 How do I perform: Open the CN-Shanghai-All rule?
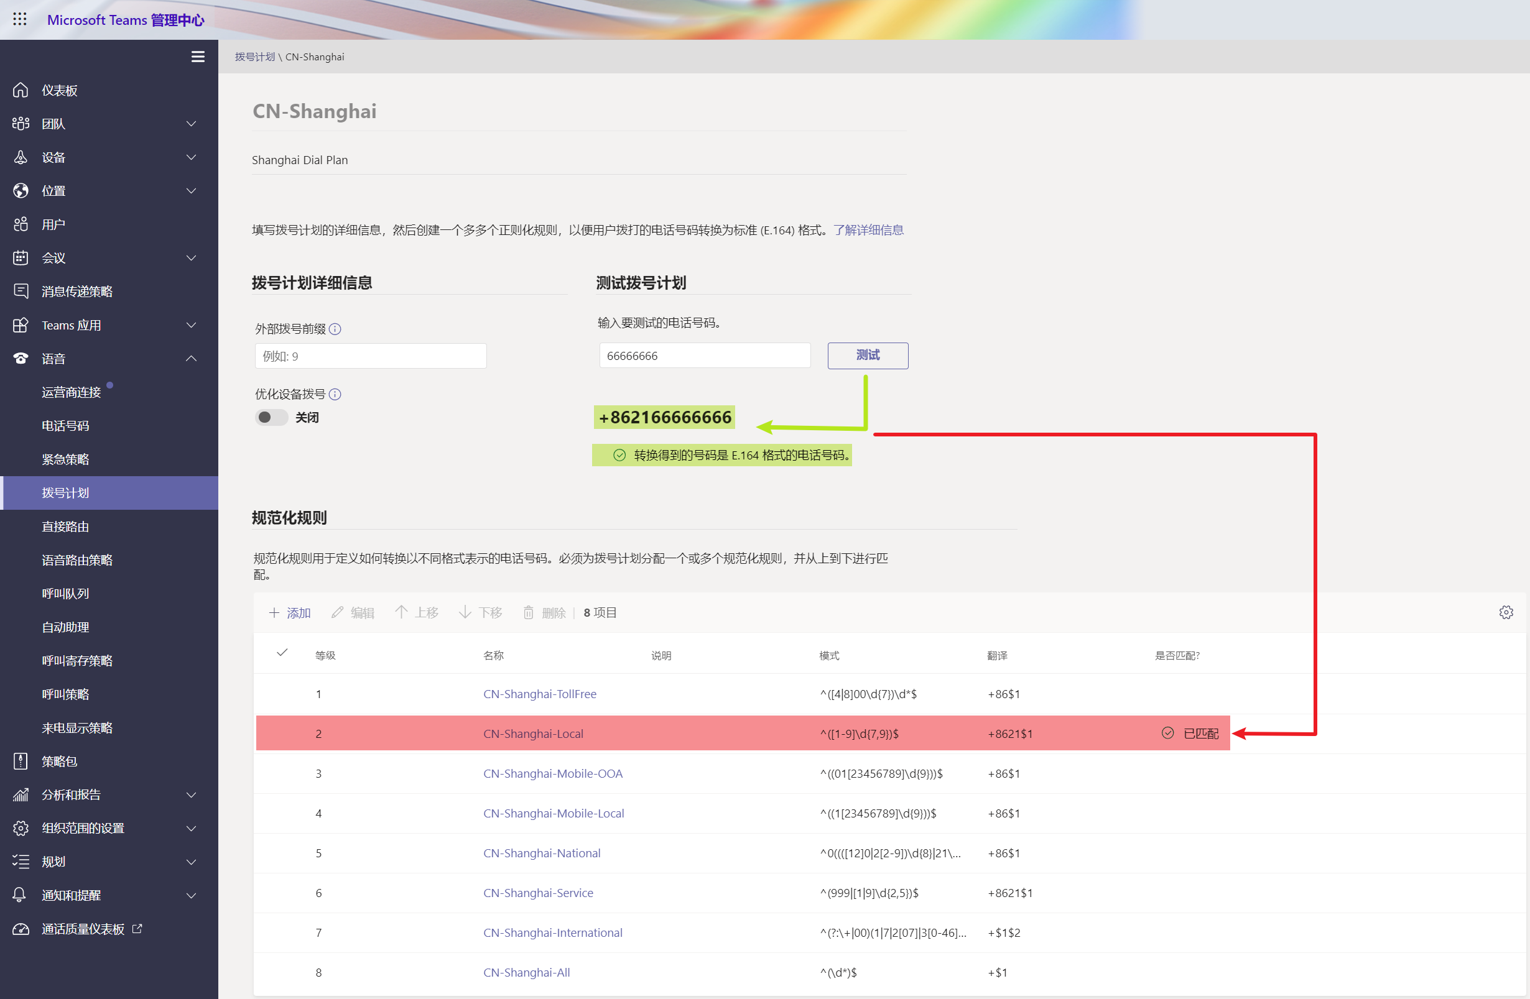coord(527,972)
